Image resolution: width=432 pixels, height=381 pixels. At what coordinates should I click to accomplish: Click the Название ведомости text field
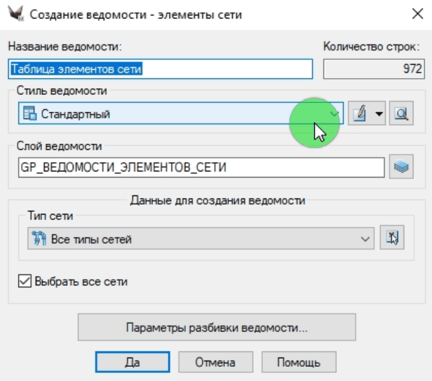161,69
